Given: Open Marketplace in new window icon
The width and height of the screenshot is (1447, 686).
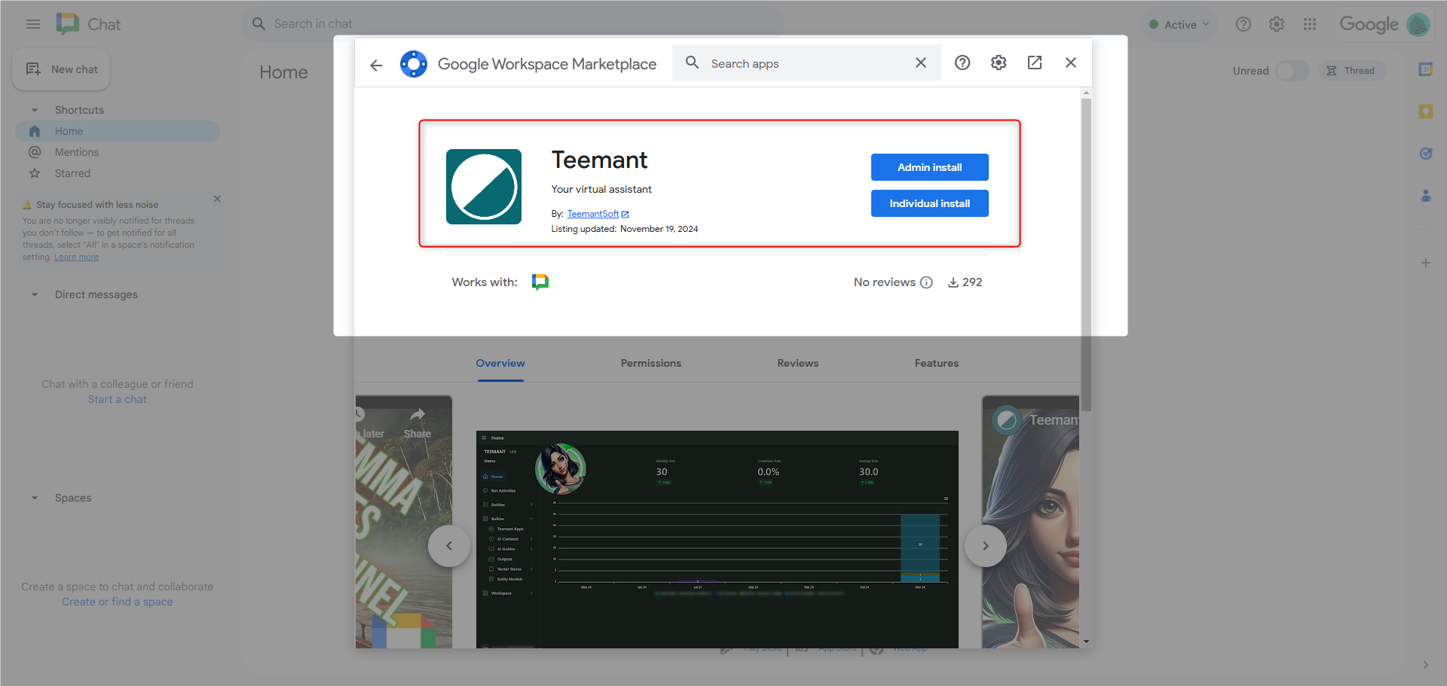Looking at the screenshot, I should click(x=1035, y=63).
